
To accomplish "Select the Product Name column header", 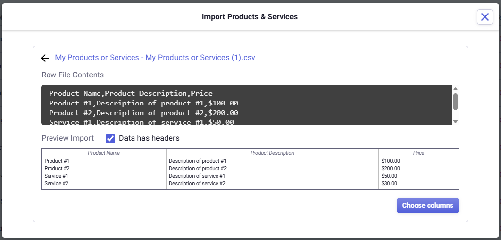I will pos(104,153).
